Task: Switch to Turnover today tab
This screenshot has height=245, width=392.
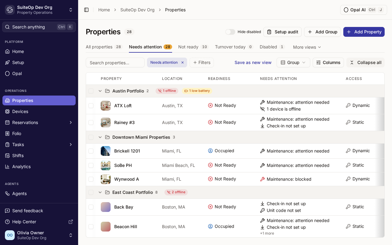Action: click(234, 47)
